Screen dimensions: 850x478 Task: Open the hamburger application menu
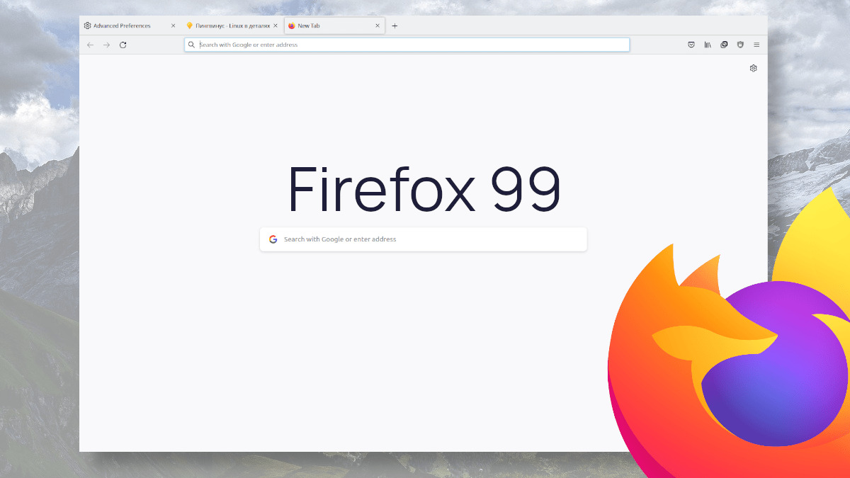point(756,45)
